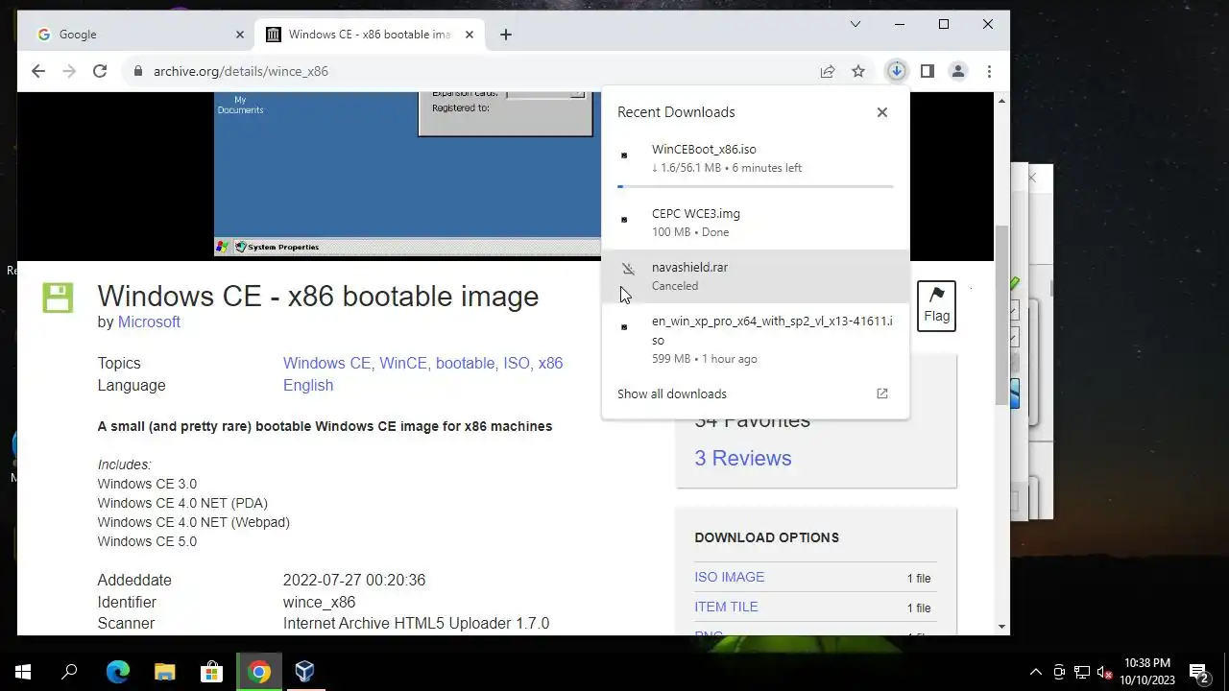Image resolution: width=1229 pixels, height=691 pixels.
Task: Open the Chrome profile icon
Action: coord(957,71)
